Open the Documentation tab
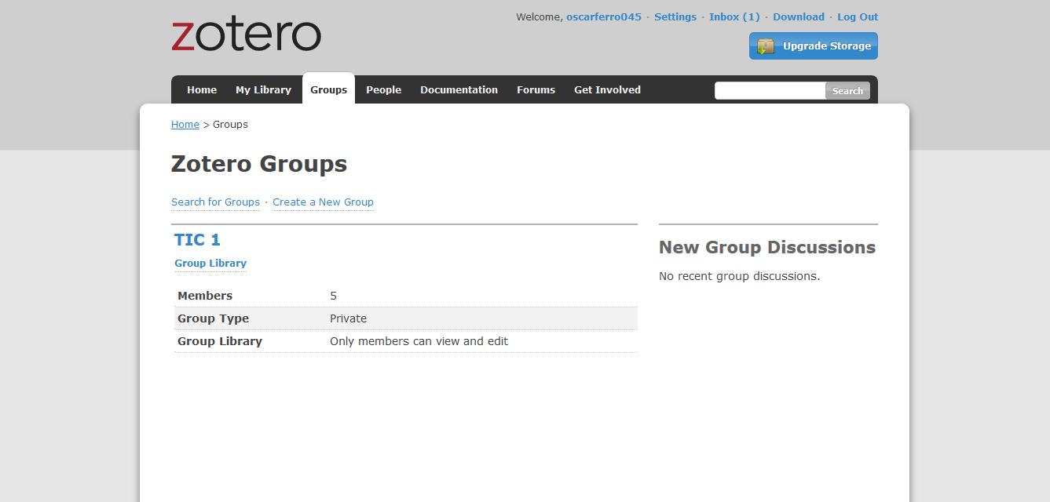Image resolution: width=1050 pixels, height=502 pixels. click(x=459, y=89)
